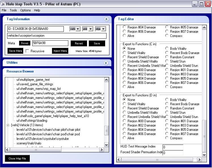Select Shield Stun in Export to Functions (D in)
The width and height of the screenshot is (212, 168).
[167, 112]
